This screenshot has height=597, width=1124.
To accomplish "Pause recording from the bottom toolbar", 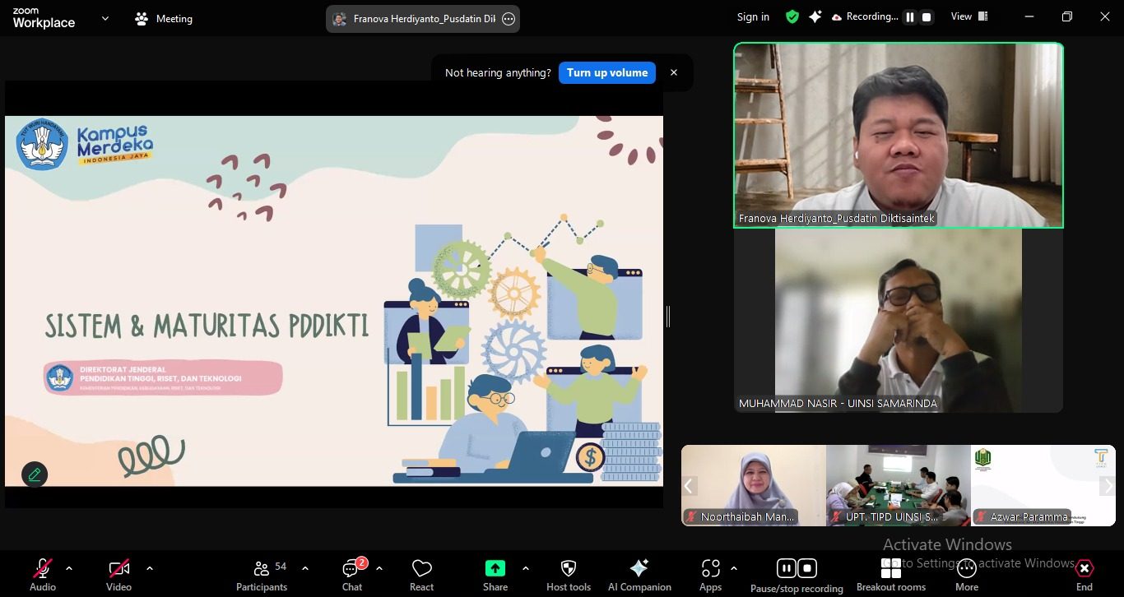I will tap(786, 568).
